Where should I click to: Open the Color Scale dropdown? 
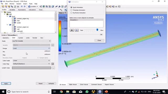(x=31, y=61)
